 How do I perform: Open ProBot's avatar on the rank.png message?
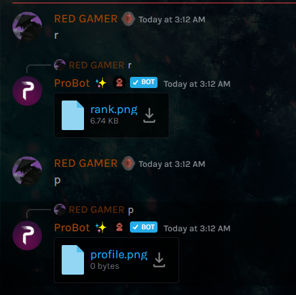[x=28, y=91]
